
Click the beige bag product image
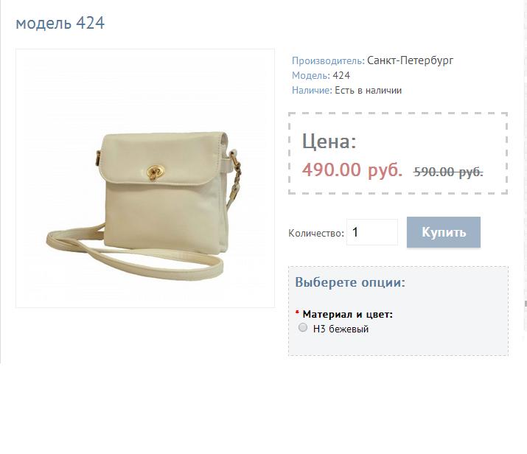(145, 178)
